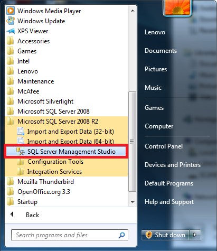This screenshot has height=251, width=217.
Task: Open Windows Media Player icon
Action: (x=11, y=11)
